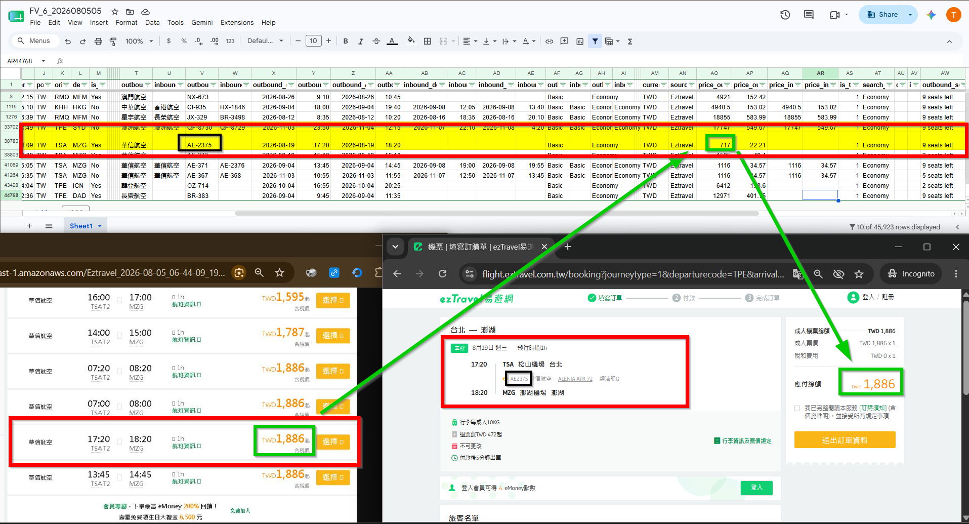
Task: Click the orange 送出訂單資料 submit button
Action: pos(845,440)
